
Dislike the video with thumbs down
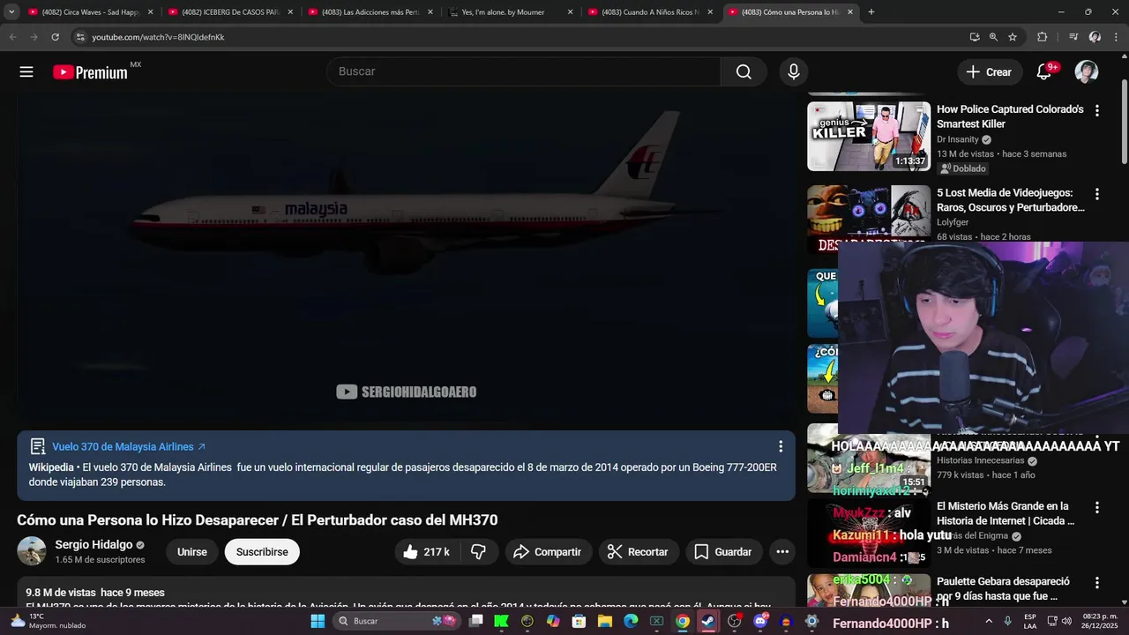478,552
